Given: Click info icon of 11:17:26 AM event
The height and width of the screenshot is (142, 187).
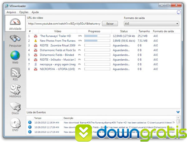Looking at the screenshot, I should pyautogui.click(x=30, y=127).
